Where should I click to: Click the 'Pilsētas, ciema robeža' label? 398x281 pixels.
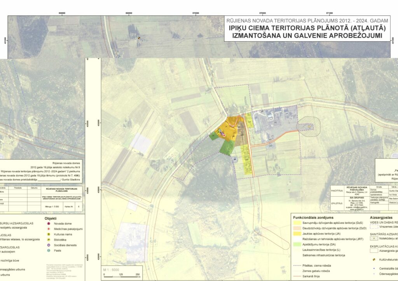point(316,265)
